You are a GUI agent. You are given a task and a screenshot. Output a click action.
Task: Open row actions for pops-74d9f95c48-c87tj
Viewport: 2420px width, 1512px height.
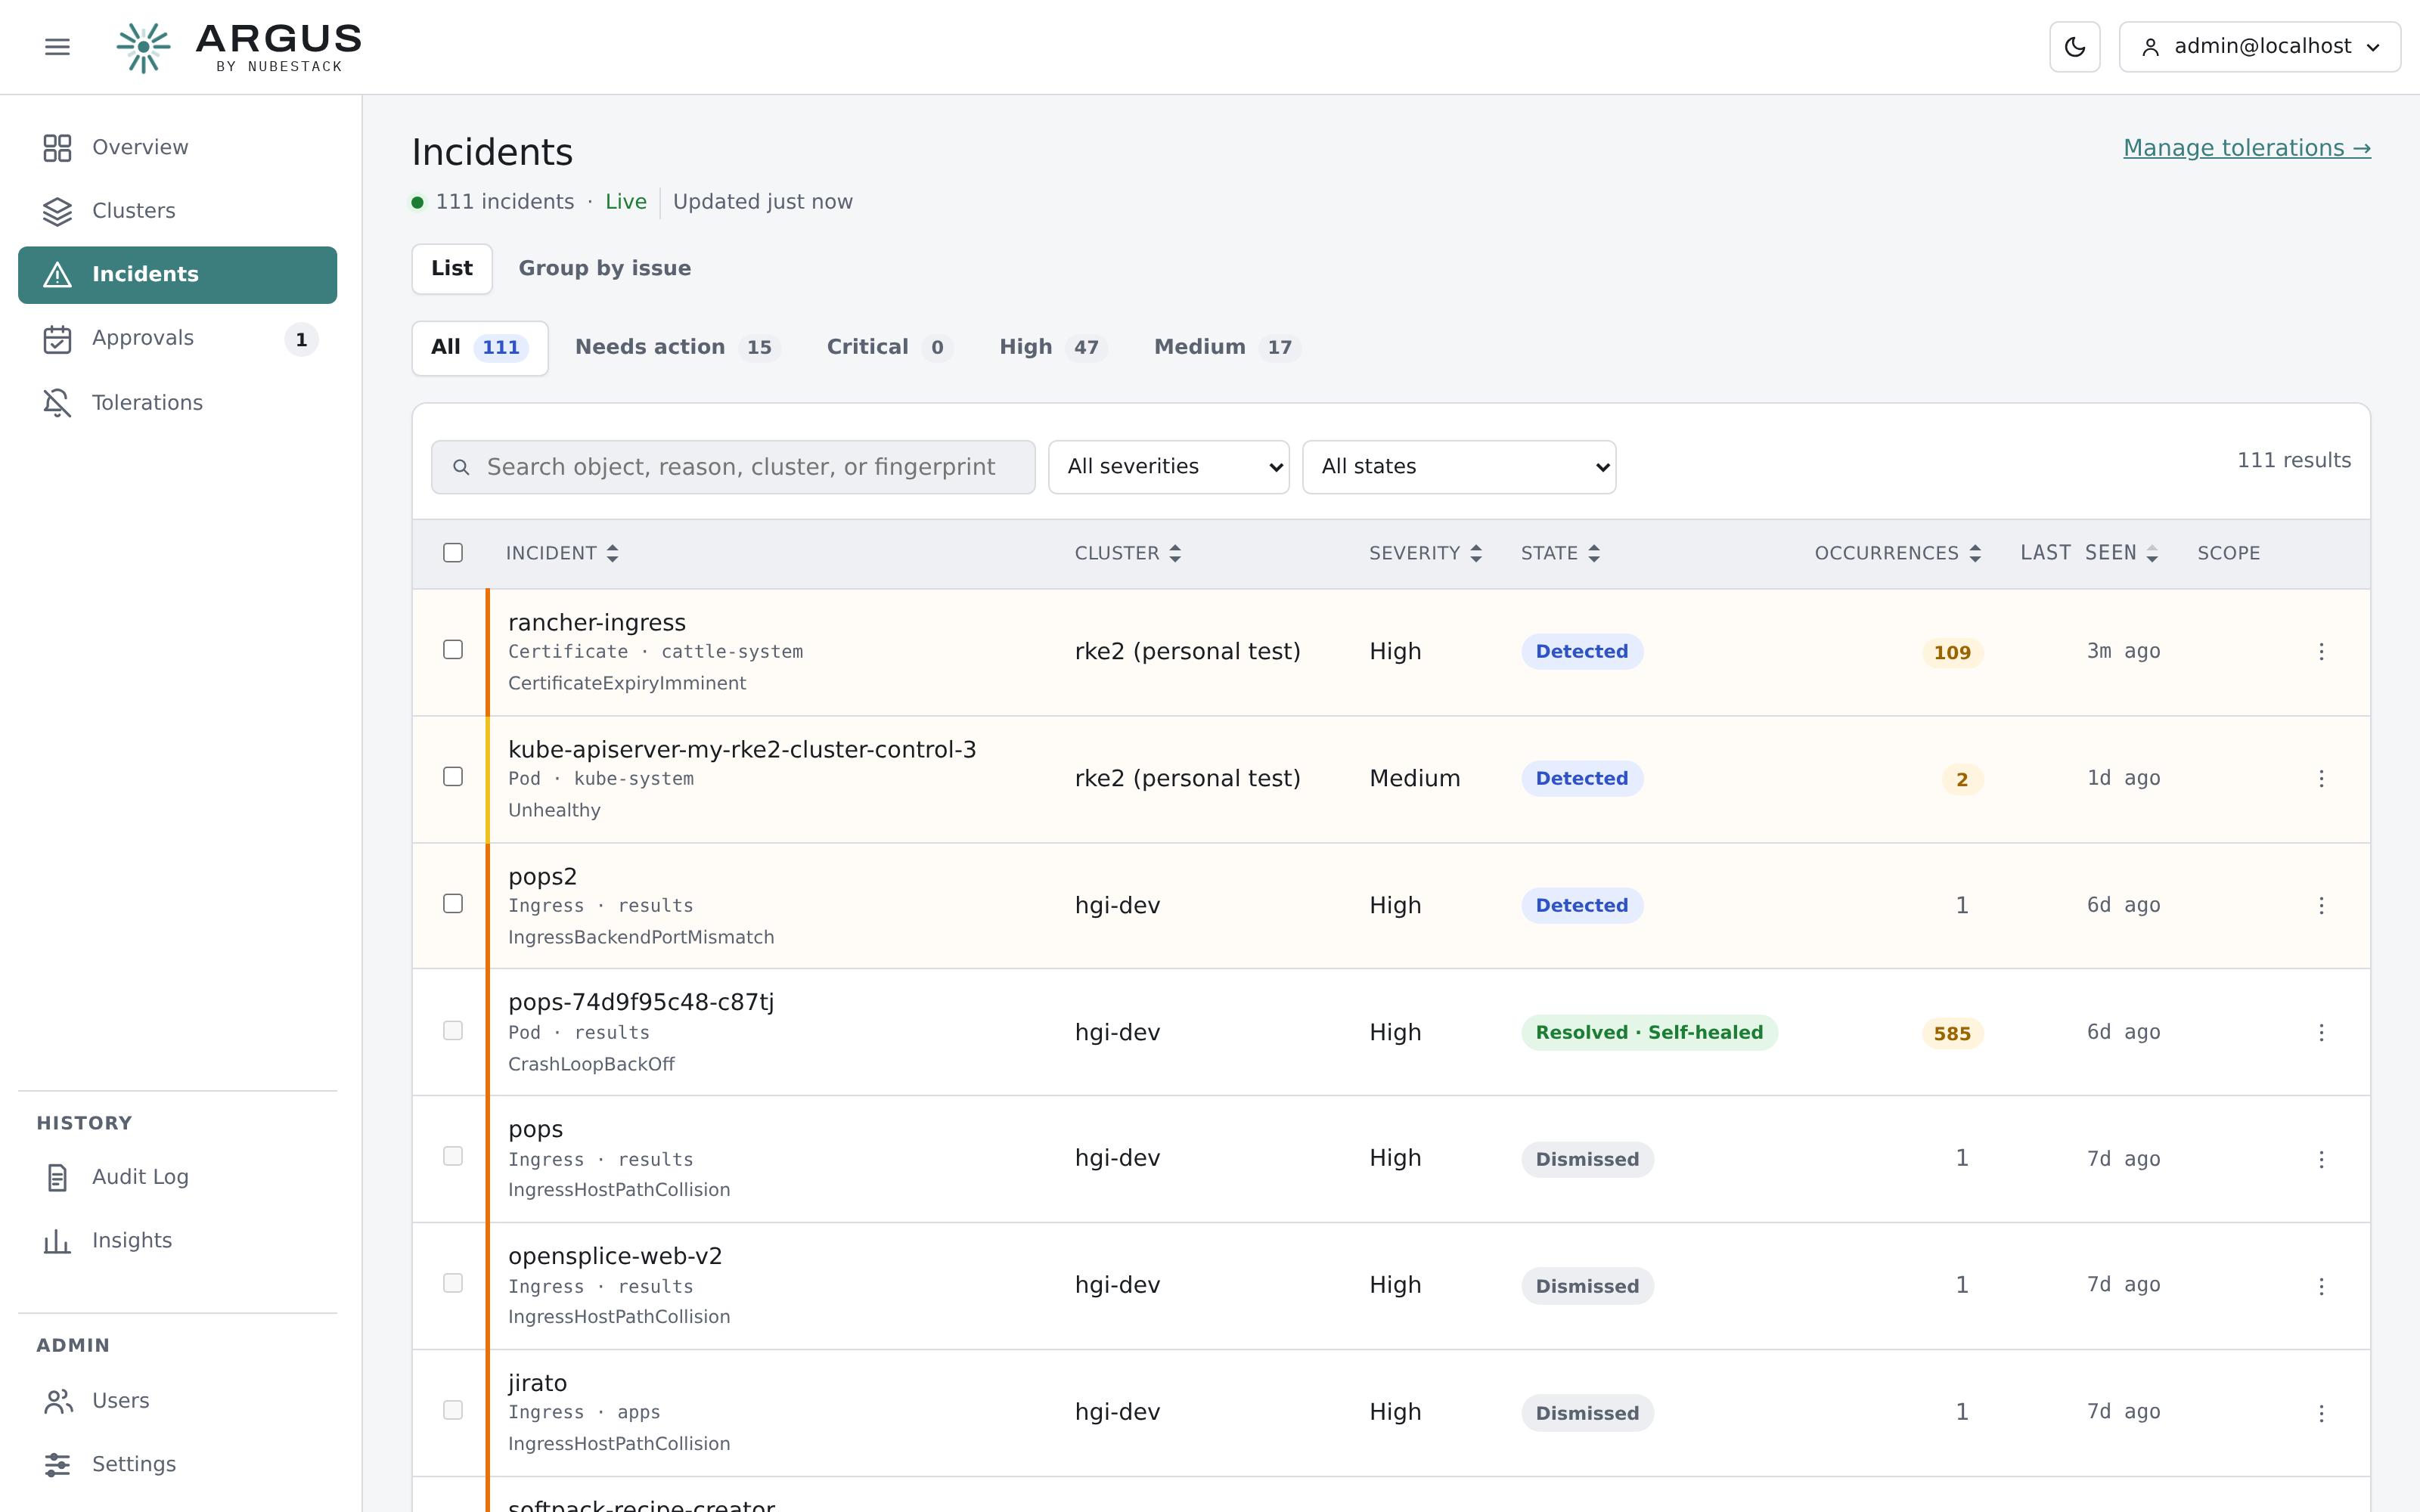2321,1033
